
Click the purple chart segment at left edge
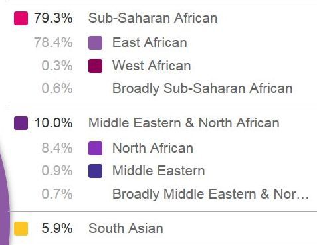click(5, 195)
